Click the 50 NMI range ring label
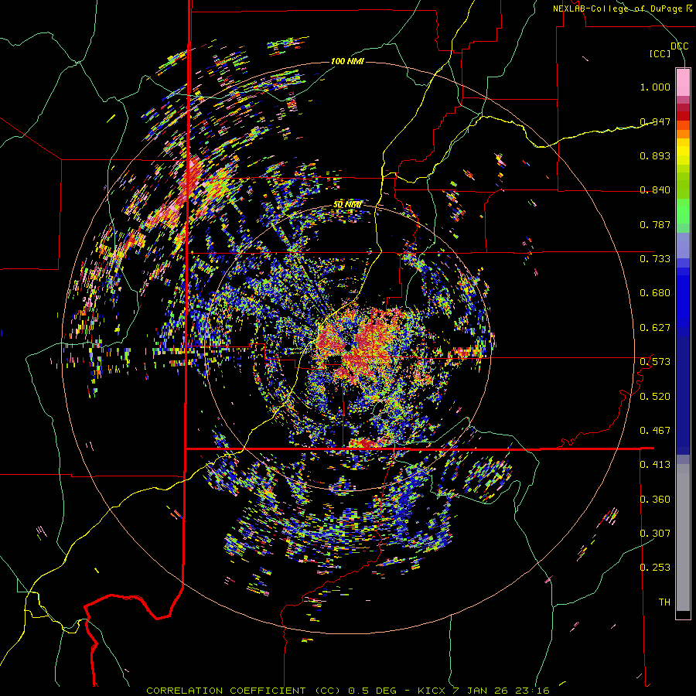Image resolution: width=696 pixels, height=696 pixels. tap(347, 205)
